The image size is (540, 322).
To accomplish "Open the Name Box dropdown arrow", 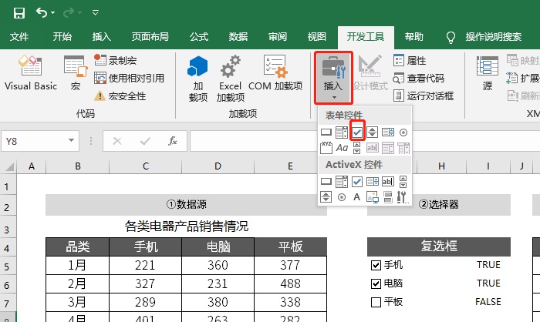I will [71, 140].
